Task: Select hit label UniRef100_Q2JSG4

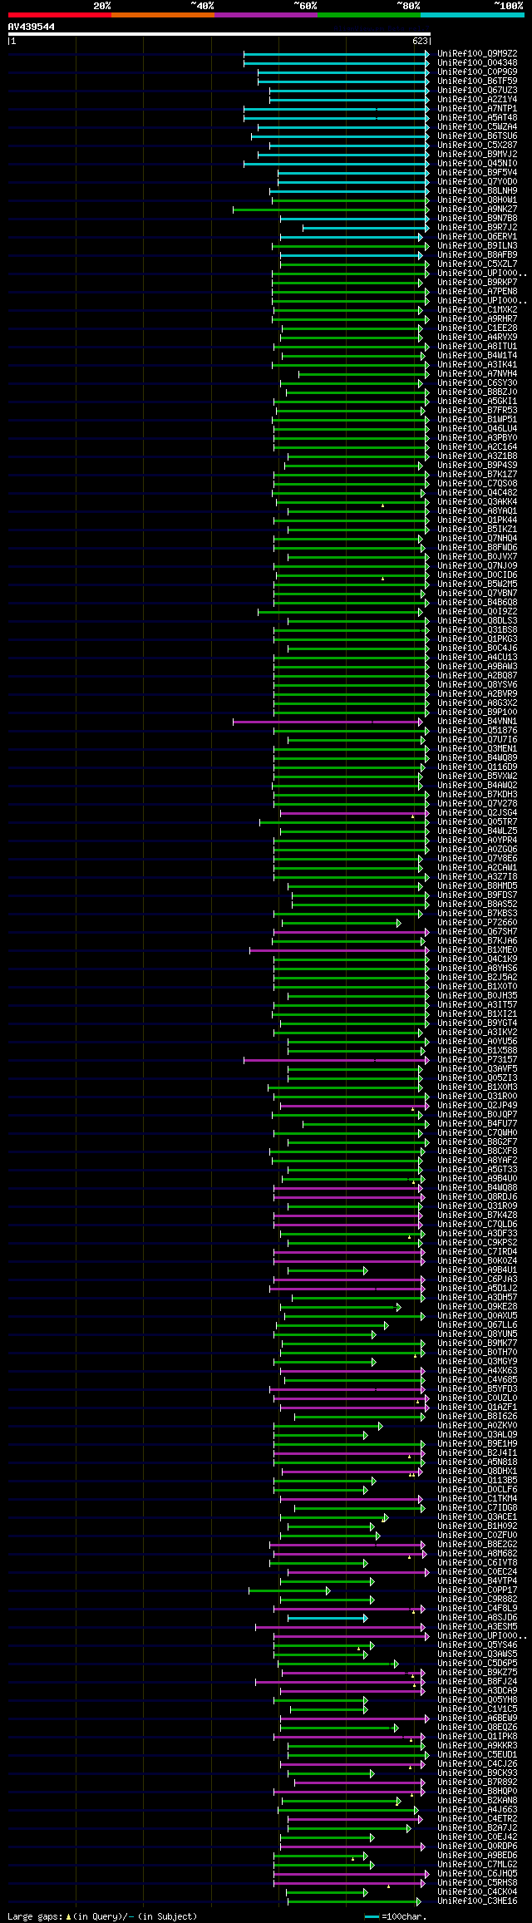Action: 477,813
